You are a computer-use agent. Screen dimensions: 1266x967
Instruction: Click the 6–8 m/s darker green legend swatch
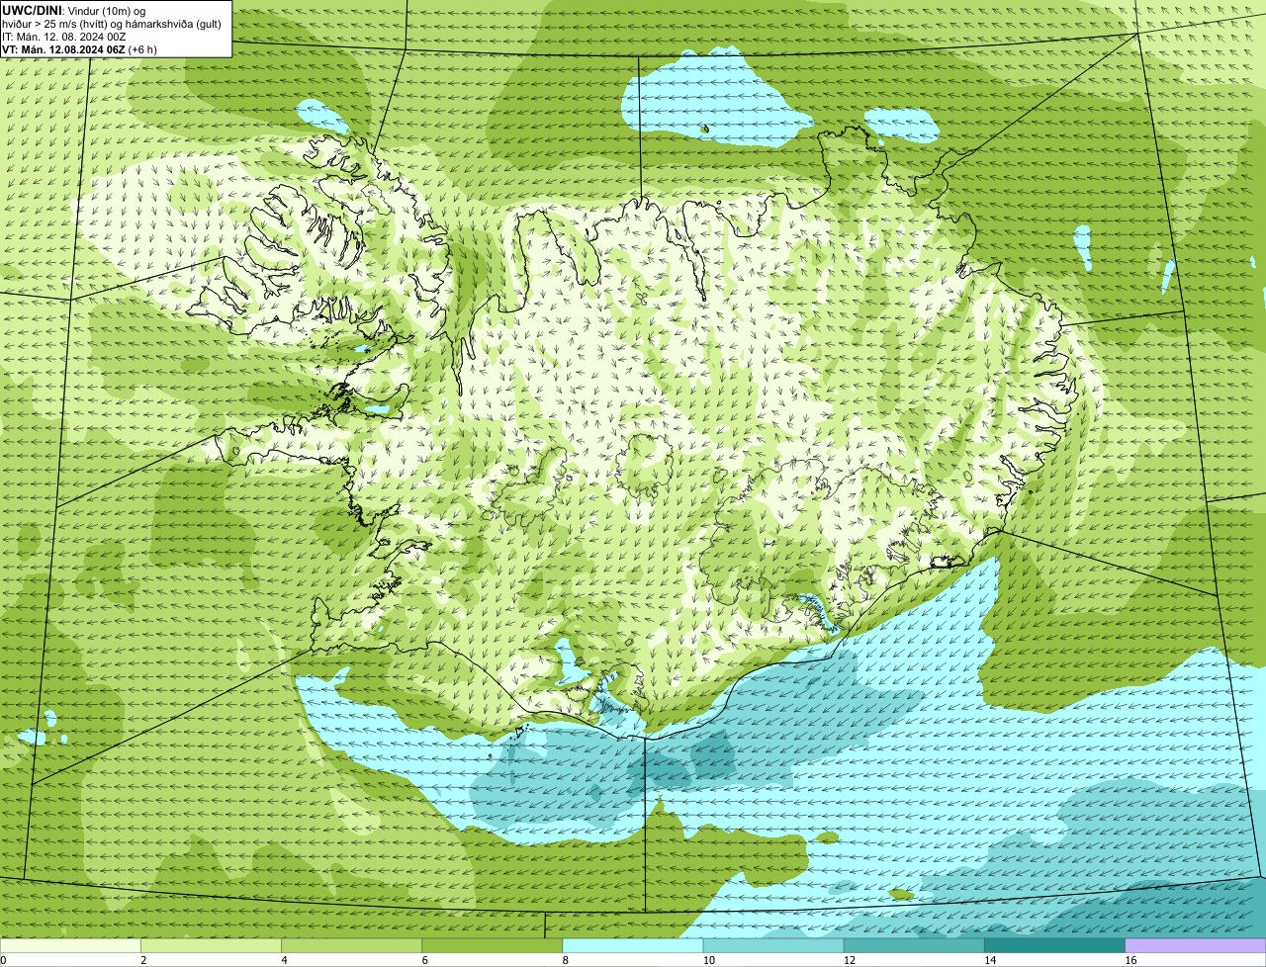coord(493,946)
